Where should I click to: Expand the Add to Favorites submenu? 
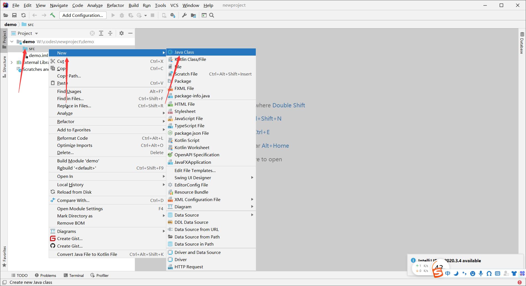click(x=107, y=130)
